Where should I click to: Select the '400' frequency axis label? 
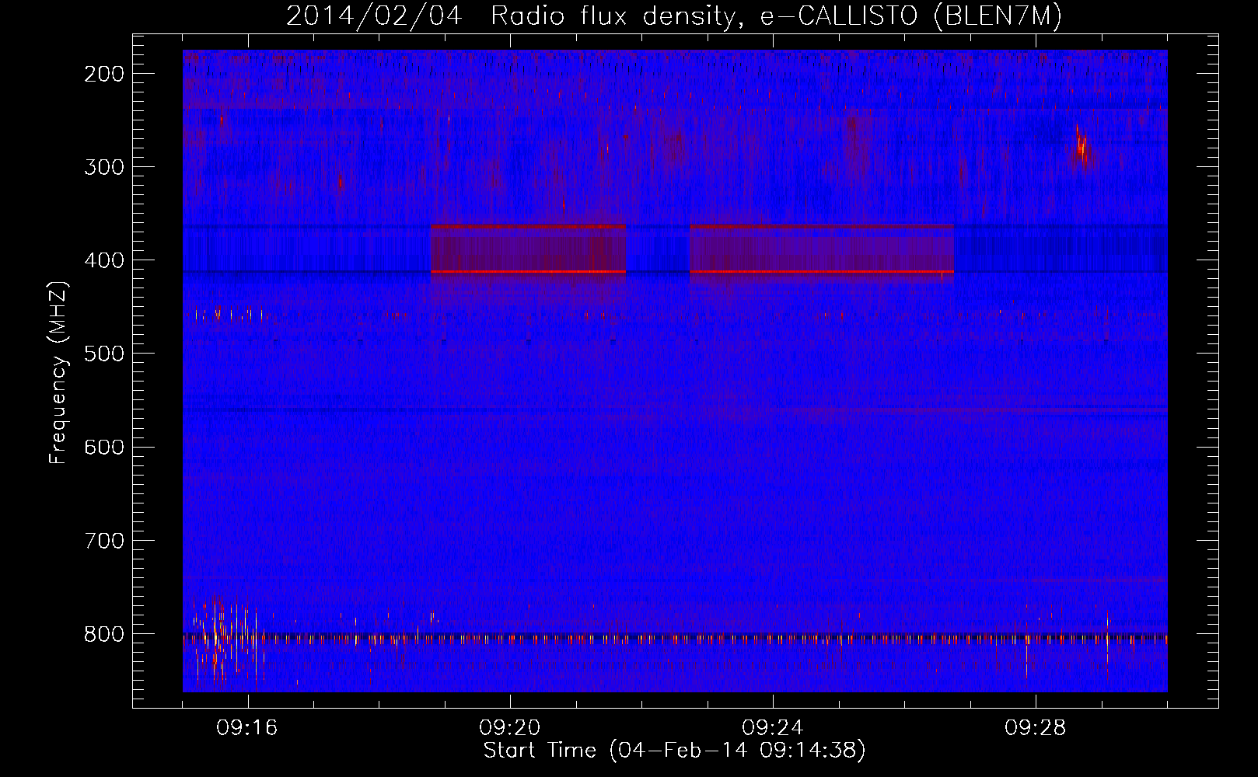(x=104, y=260)
